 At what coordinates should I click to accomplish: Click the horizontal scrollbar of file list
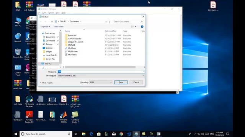100,67
